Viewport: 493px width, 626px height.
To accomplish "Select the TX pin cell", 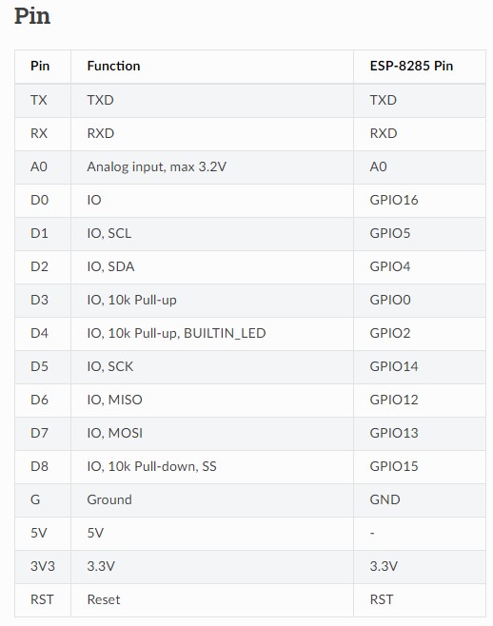I will point(43,100).
